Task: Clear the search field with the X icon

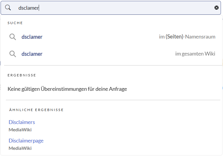Action: click(x=217, y=8)
